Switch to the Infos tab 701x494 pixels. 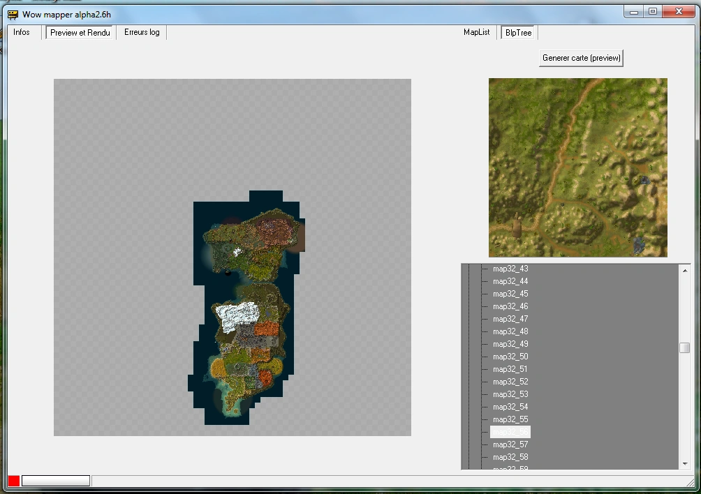(22, 32)
